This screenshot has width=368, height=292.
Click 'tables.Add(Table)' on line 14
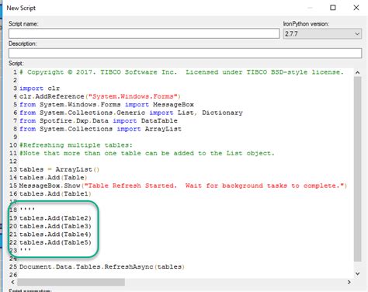54,178
